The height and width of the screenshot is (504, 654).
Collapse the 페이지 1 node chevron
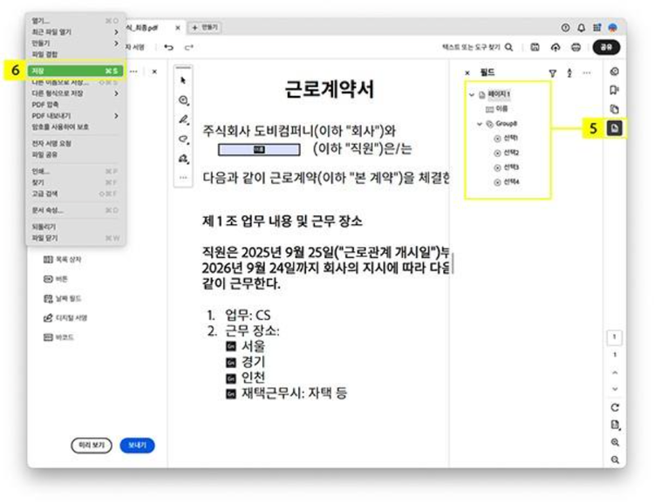point(472,95)
